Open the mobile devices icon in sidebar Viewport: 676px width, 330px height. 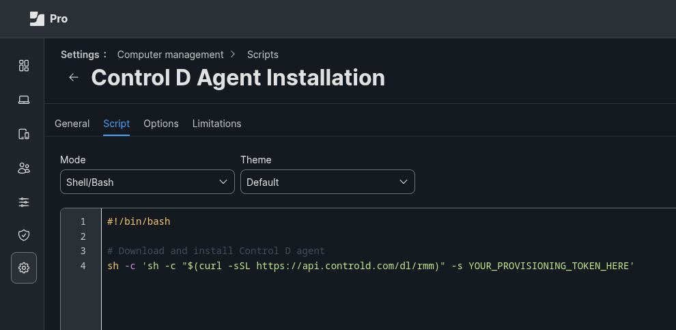coord(24,134)
